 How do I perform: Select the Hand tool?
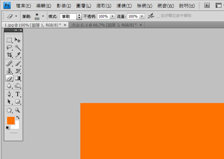(x=9, y=110)
